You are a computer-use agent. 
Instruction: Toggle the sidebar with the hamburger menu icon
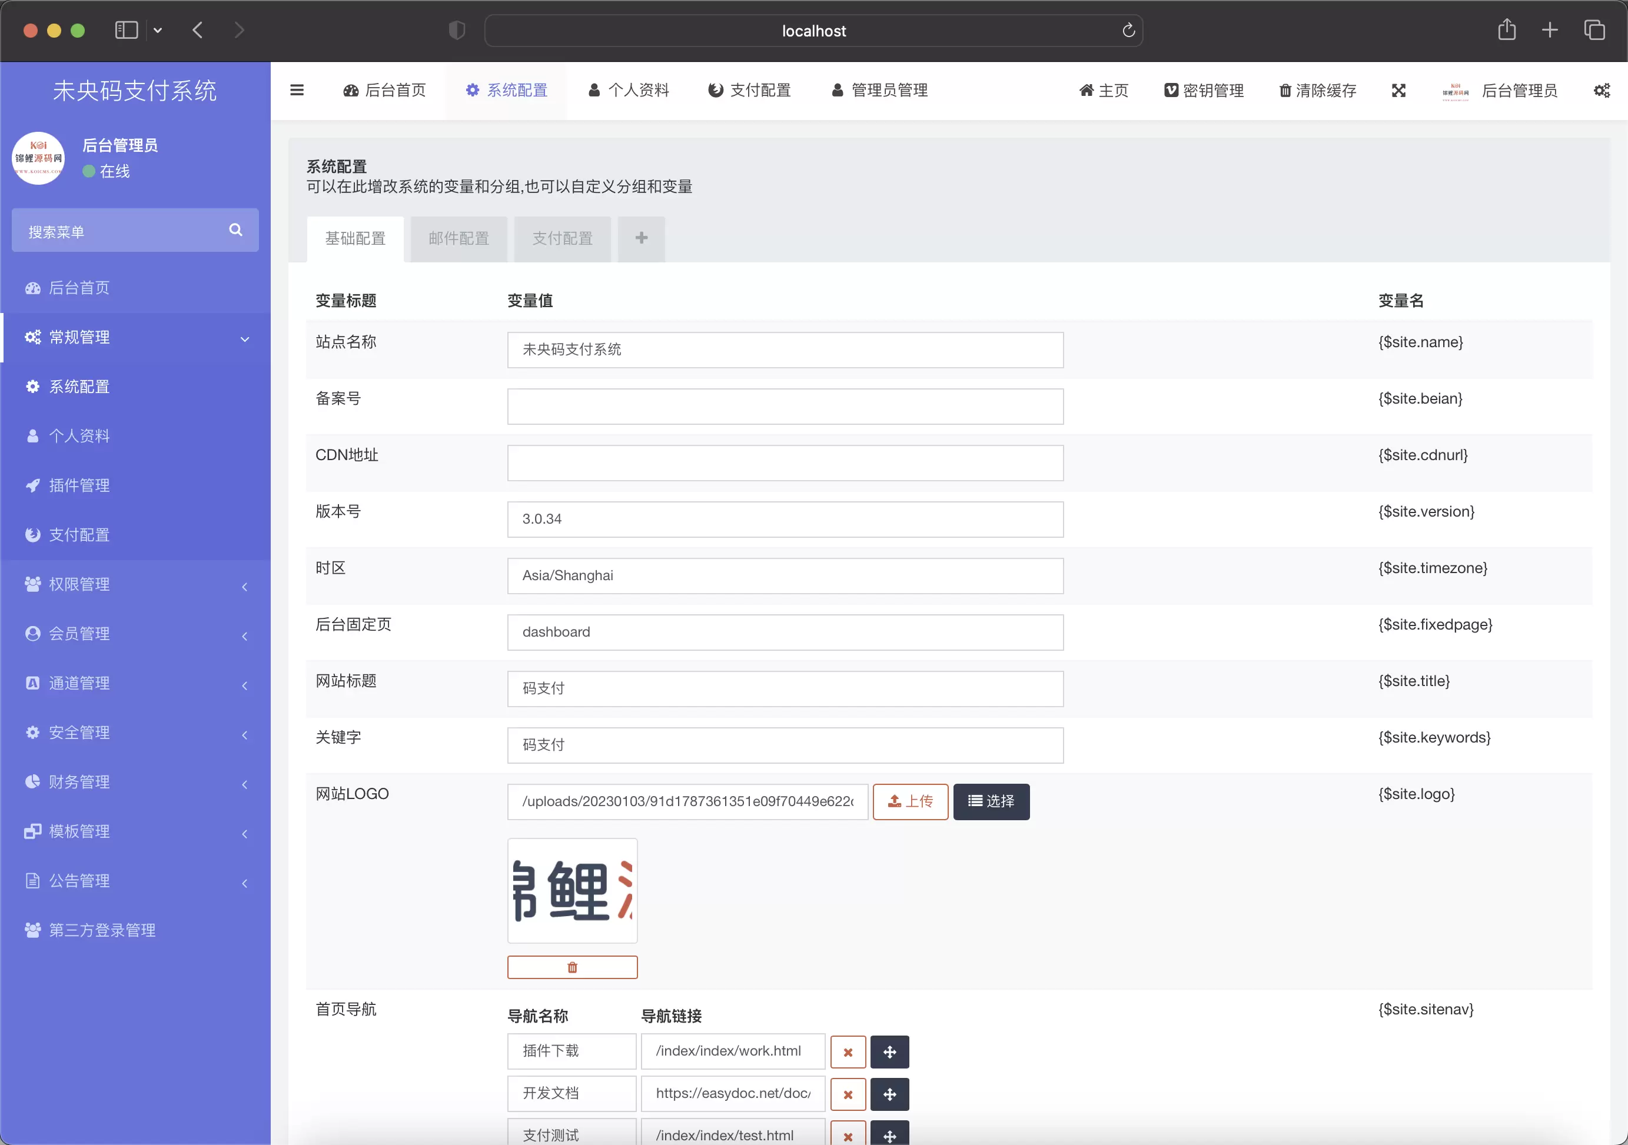[297, 90]
